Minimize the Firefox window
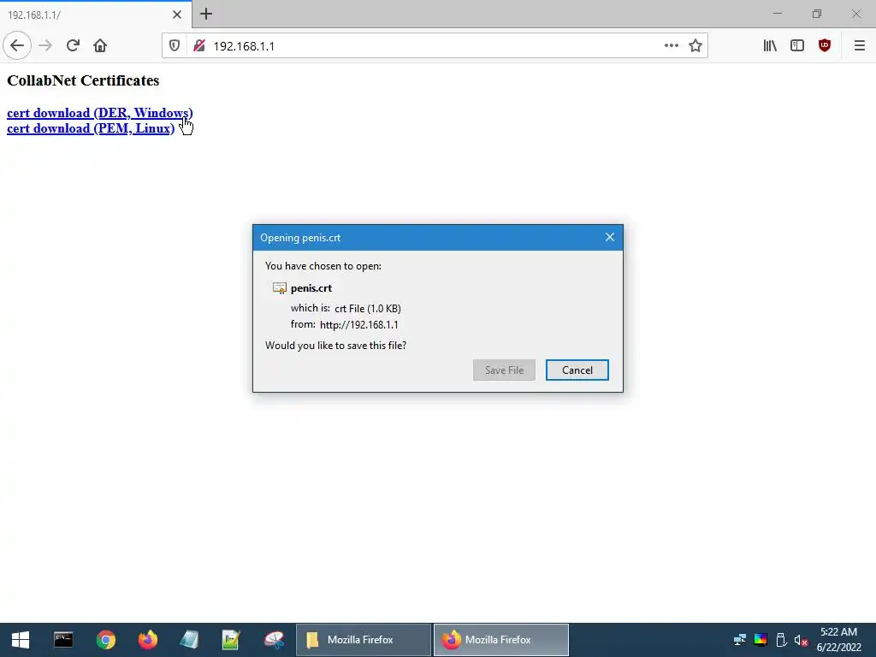 tap(777, 14)
